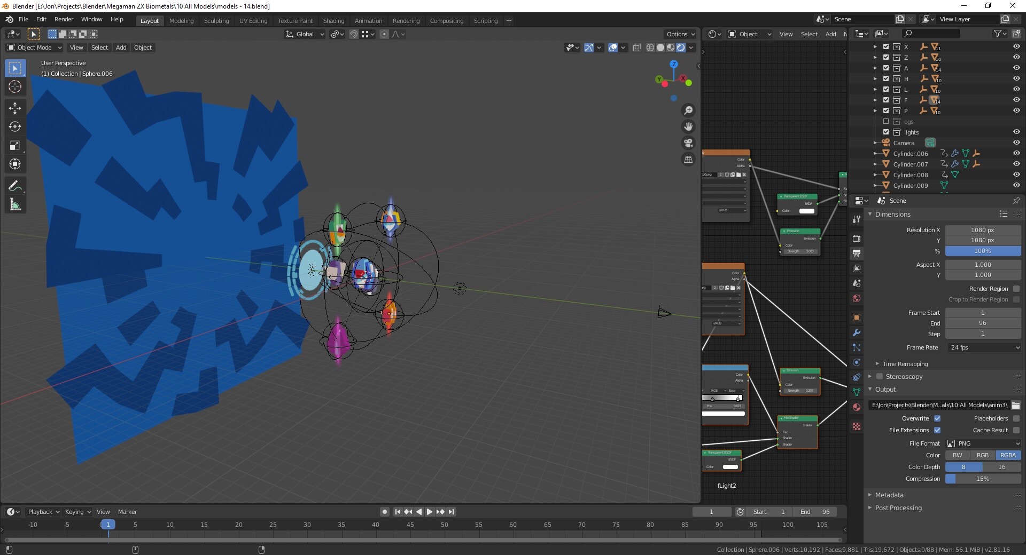1026x555 pixels.
Task: Open the Render menu
Action: (x=64, y=19)
